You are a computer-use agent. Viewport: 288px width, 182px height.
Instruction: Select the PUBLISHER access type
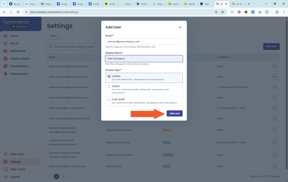(109, 99)
